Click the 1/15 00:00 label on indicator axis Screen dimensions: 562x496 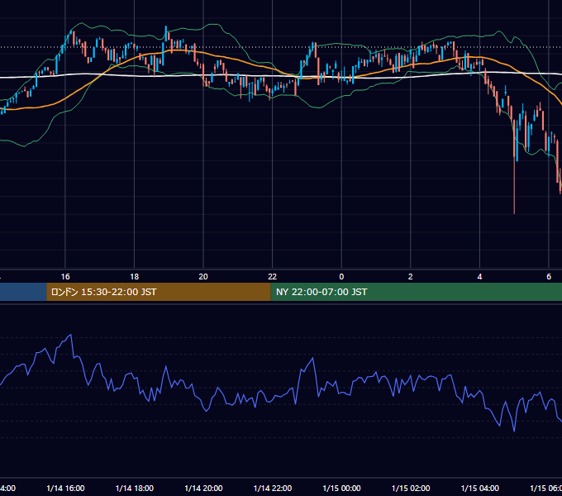point(341,489)
